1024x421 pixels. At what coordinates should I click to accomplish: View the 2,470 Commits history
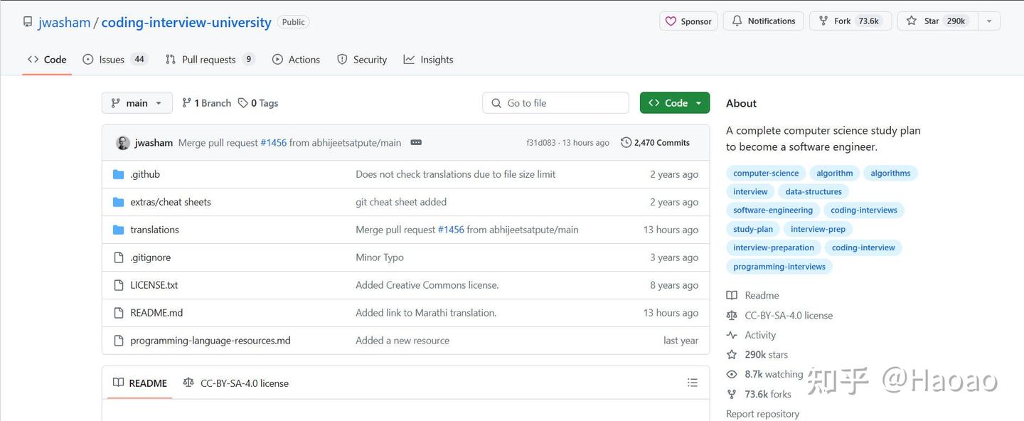[655, 143]
